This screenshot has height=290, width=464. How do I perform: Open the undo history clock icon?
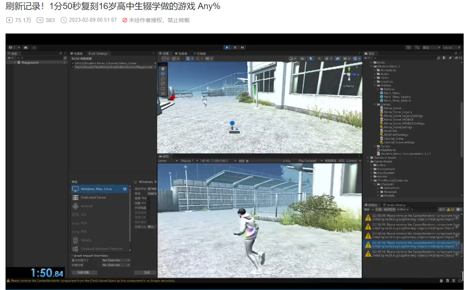409,48
